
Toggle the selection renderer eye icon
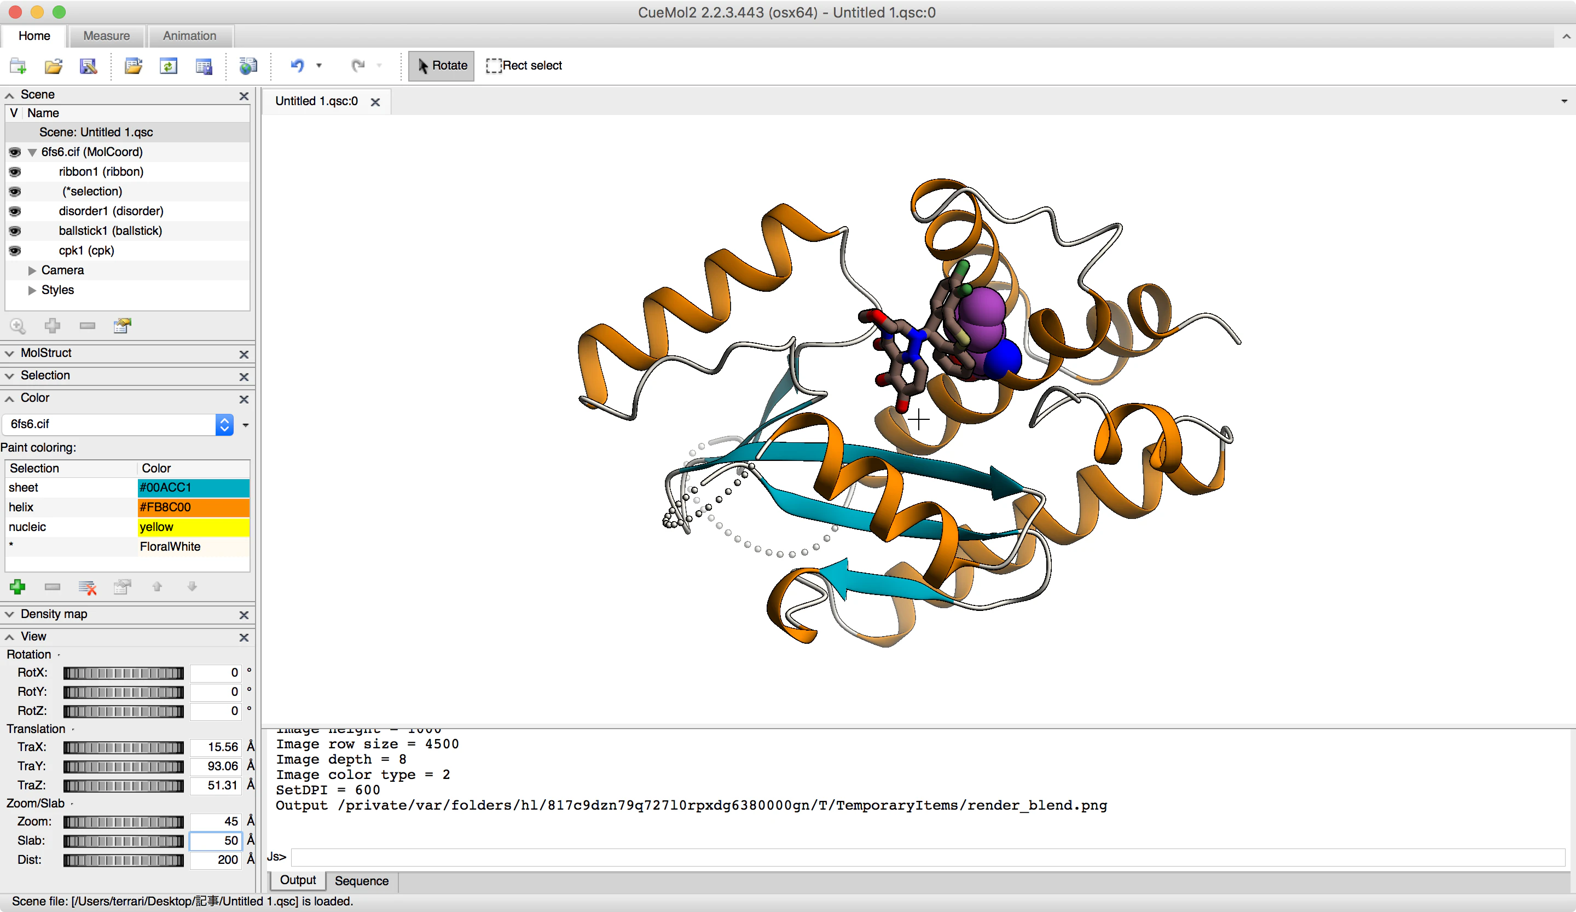[14, 192]
